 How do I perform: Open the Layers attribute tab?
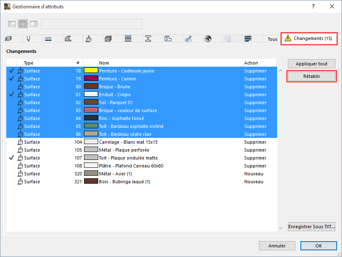point(8,39)
